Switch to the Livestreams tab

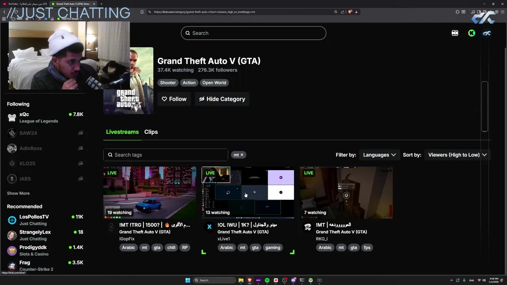(122, 132)
